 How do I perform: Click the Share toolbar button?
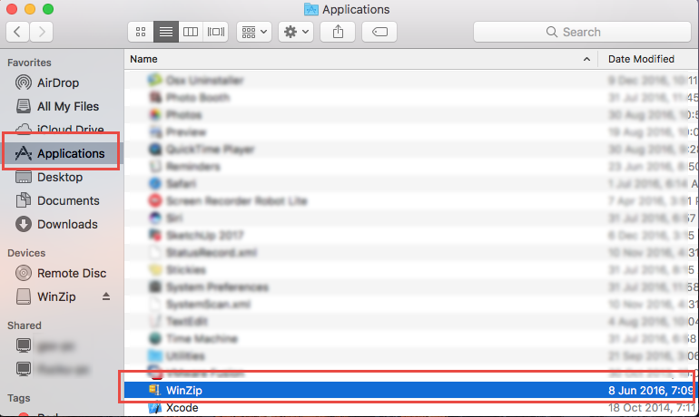pos(338,32)
